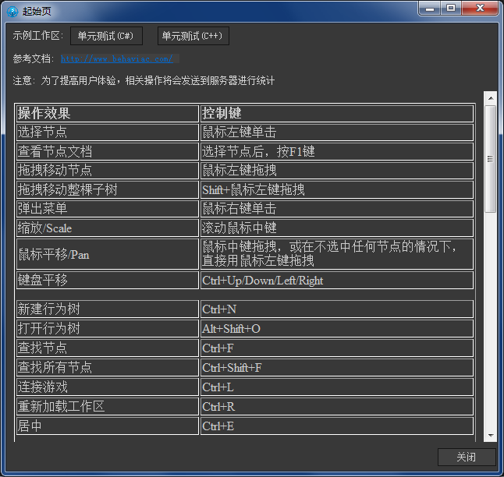Click the 重新加载工作区 table cell

pyautogui.click(x=107, y=407)
